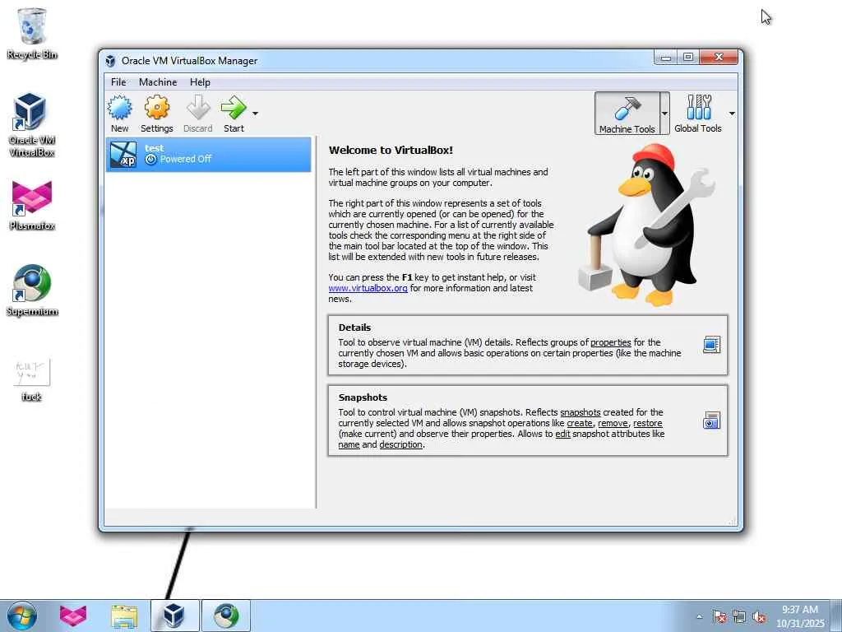
Task: Select the Recycle Bin desktop icon
Action: point(32,33)
